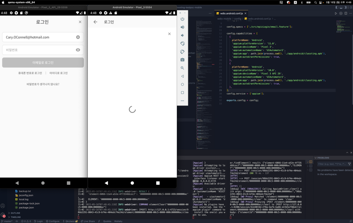Open package.json in the explorer

pyautogui.click(x=26, y=208)
